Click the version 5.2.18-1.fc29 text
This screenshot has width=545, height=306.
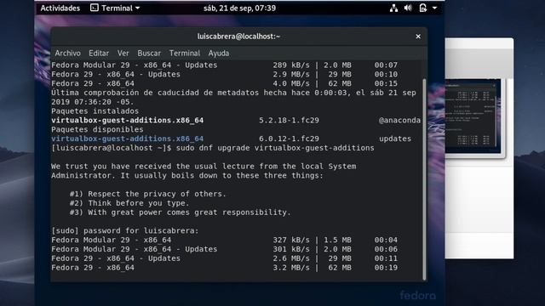[x=289, y=121]
